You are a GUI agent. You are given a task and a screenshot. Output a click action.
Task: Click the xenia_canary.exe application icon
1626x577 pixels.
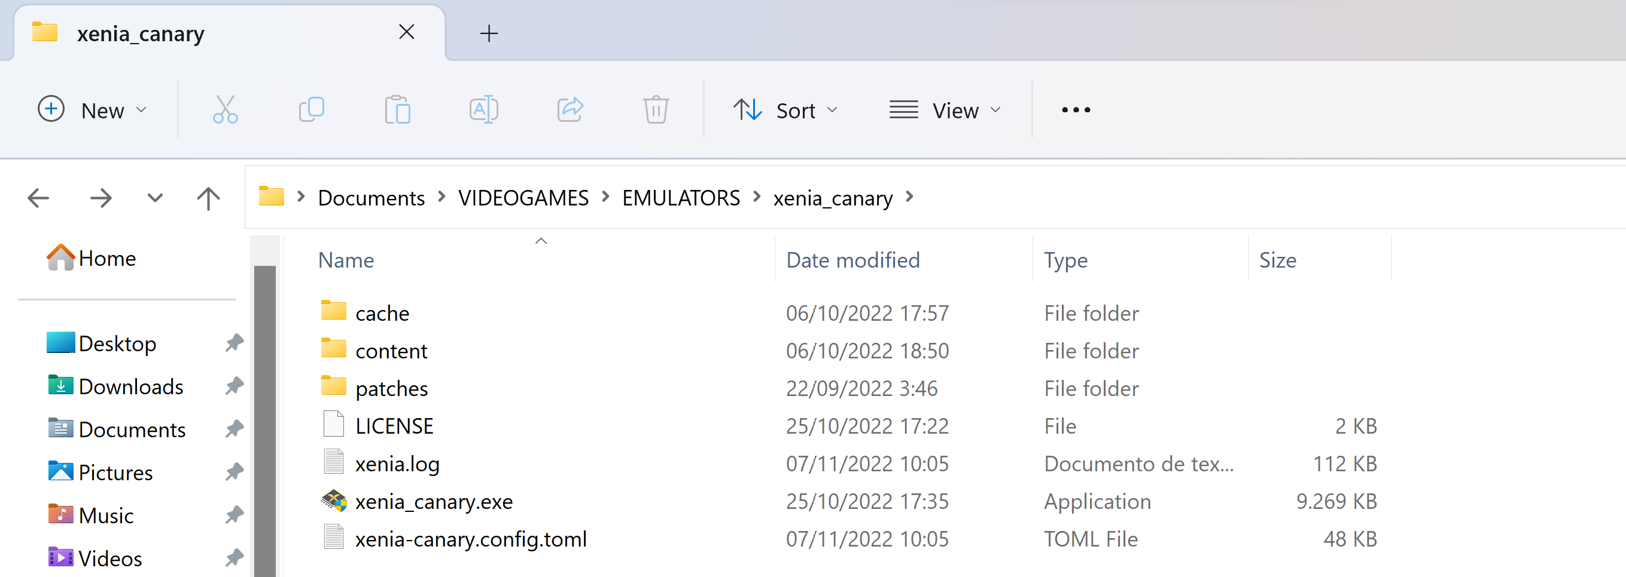point(334,501)
